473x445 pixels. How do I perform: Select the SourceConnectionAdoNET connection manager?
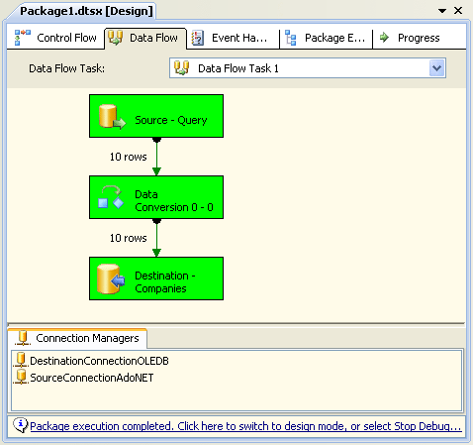[91, 378]
